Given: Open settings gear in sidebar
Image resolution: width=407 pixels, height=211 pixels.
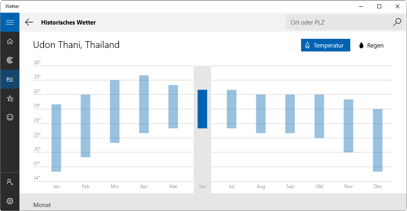Looking at the screenshot, I should (10, 201).
